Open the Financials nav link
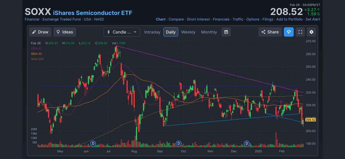 (221, 19)
